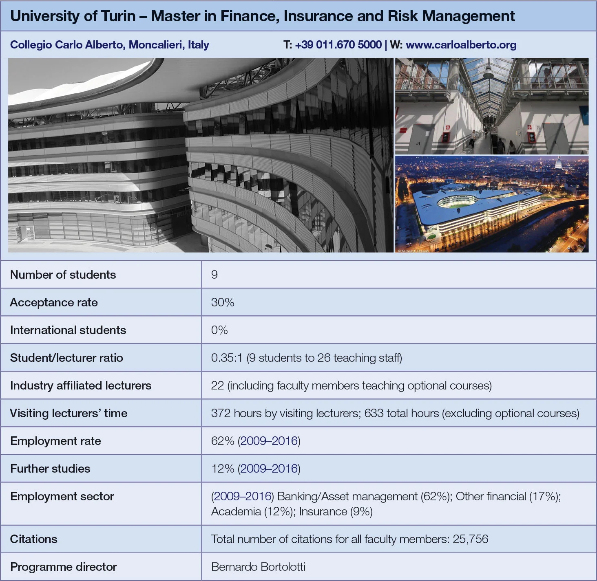Click the Programme director name Bernardo Bortolotti
Viewport: 597px width, 581px height.
click(258, 567)
